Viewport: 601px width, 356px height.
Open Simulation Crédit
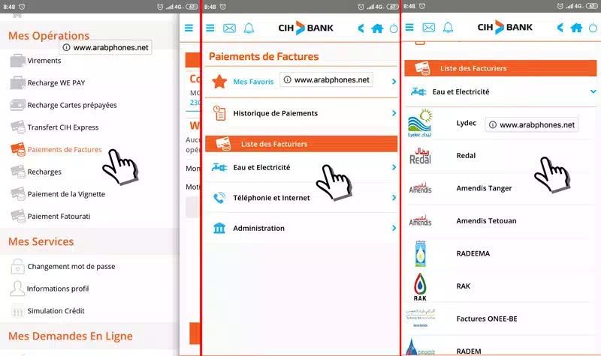(56, 310)
